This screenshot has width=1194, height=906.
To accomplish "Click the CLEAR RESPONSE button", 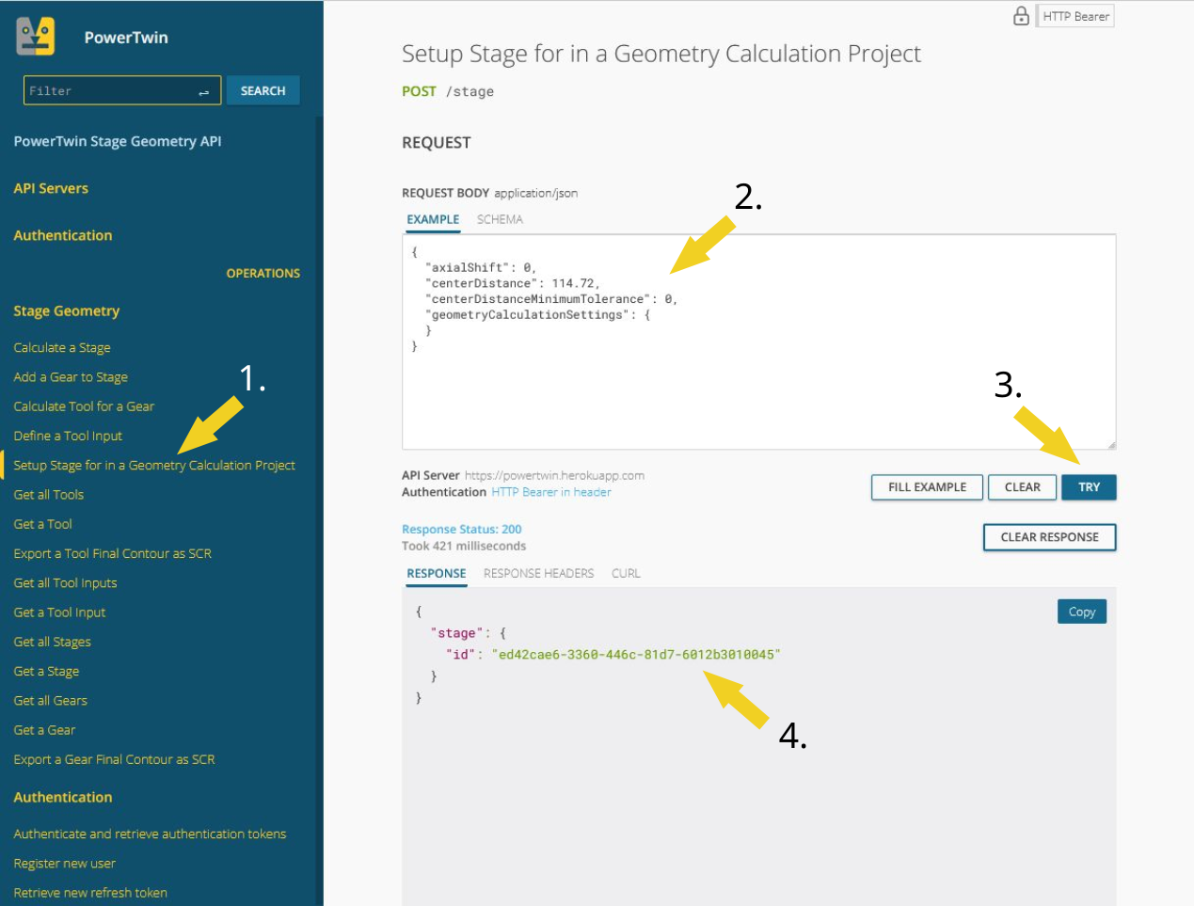I will (x=1049, y=537).
